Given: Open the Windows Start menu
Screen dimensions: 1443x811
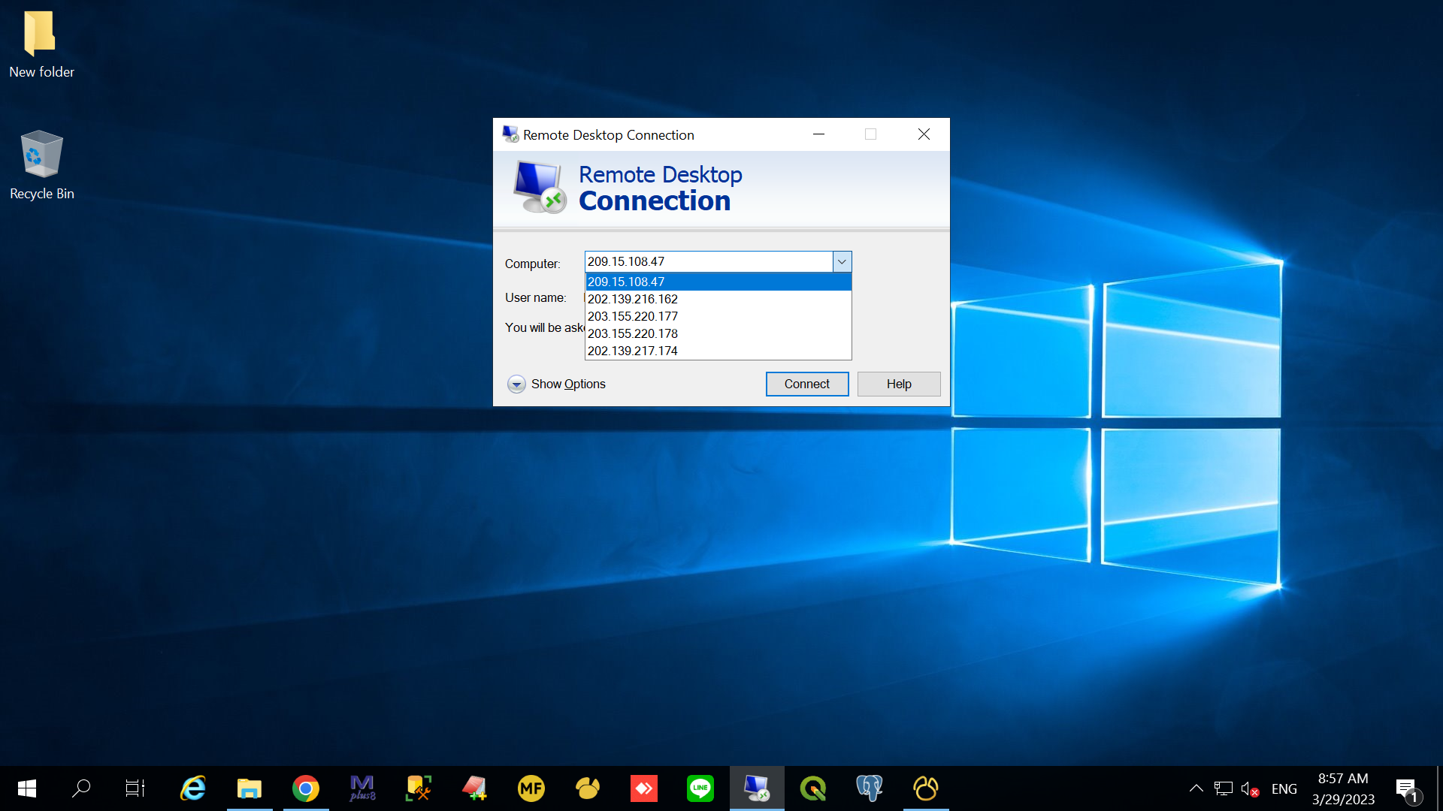Looking at the screenshot, I should (x=27, y=788).
